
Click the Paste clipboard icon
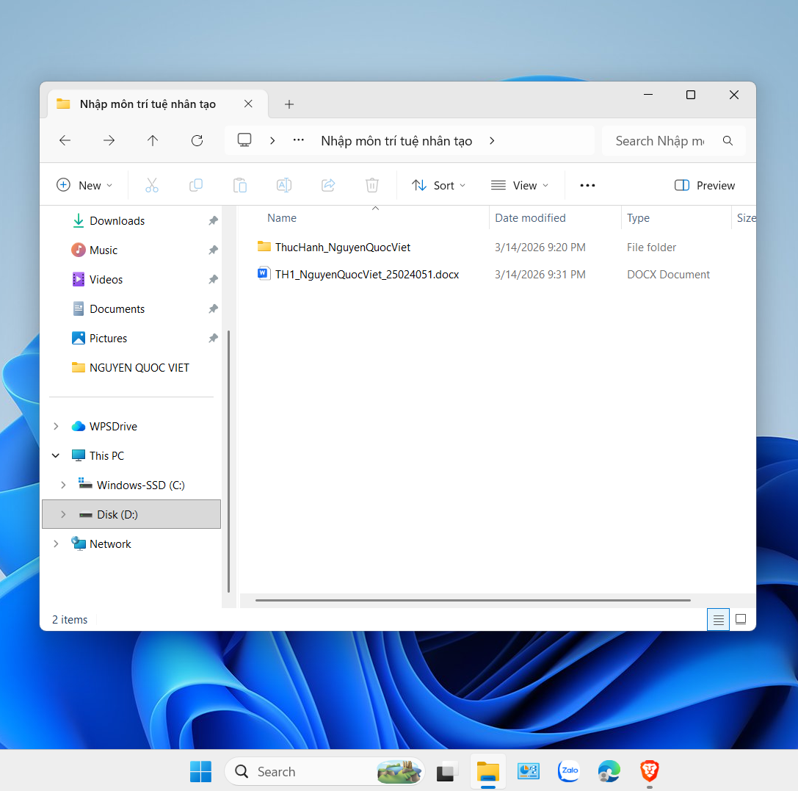240,185
